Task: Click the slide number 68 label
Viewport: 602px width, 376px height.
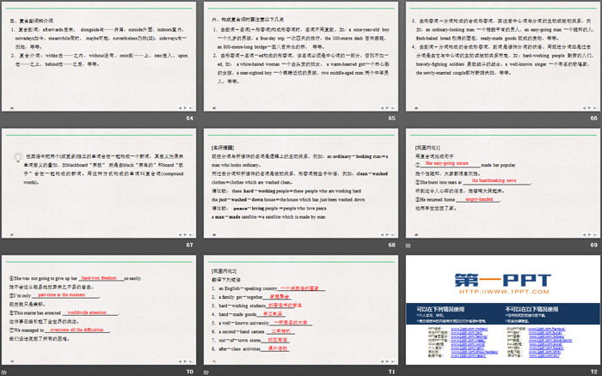Action: point(391,245)
